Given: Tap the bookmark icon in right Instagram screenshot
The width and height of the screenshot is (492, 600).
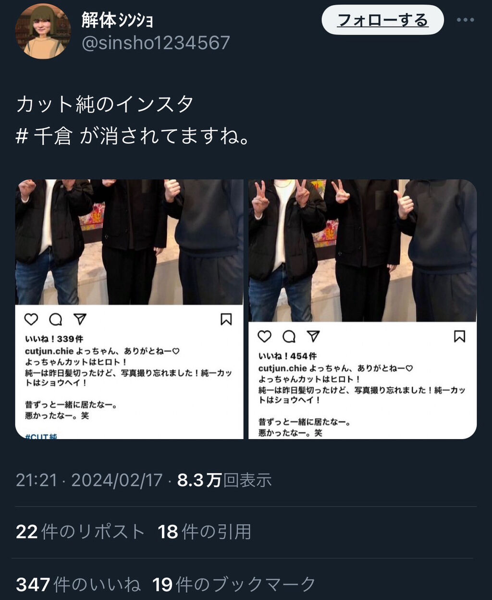Looking at the screenshot, I should (x=460, y=336).
